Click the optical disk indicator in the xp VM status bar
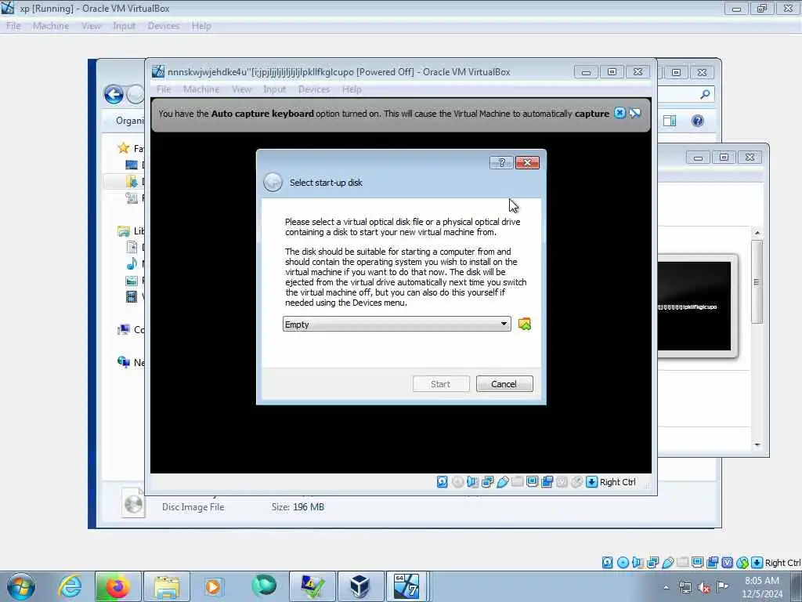The width and height of the screenshot is (802, 602). [x=623, y=563]
